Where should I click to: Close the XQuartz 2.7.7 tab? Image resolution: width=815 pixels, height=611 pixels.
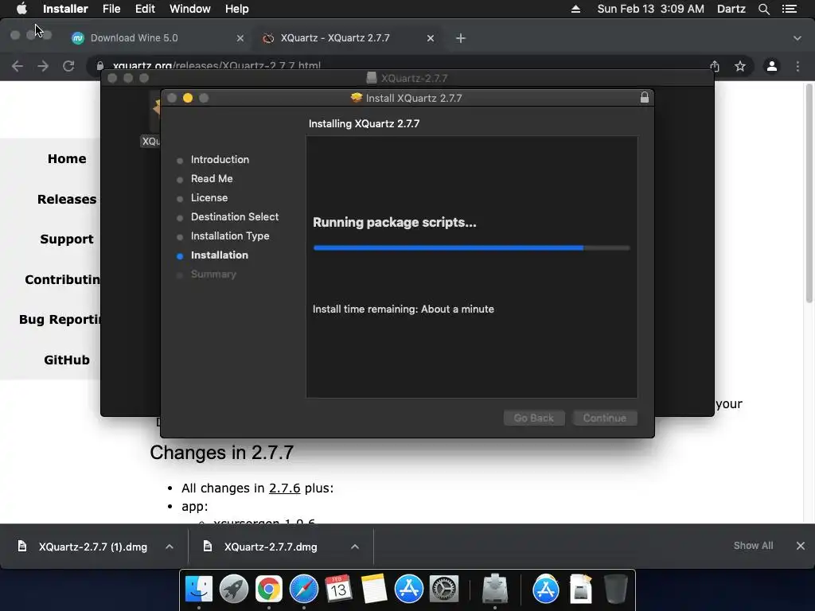(x=431, y=38)
